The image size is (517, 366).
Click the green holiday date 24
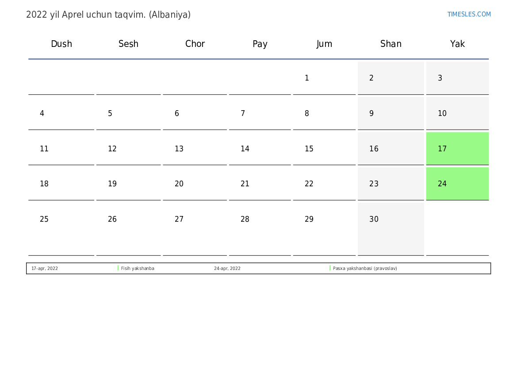442,184
